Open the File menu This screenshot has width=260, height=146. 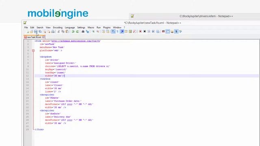click(26, 28)
